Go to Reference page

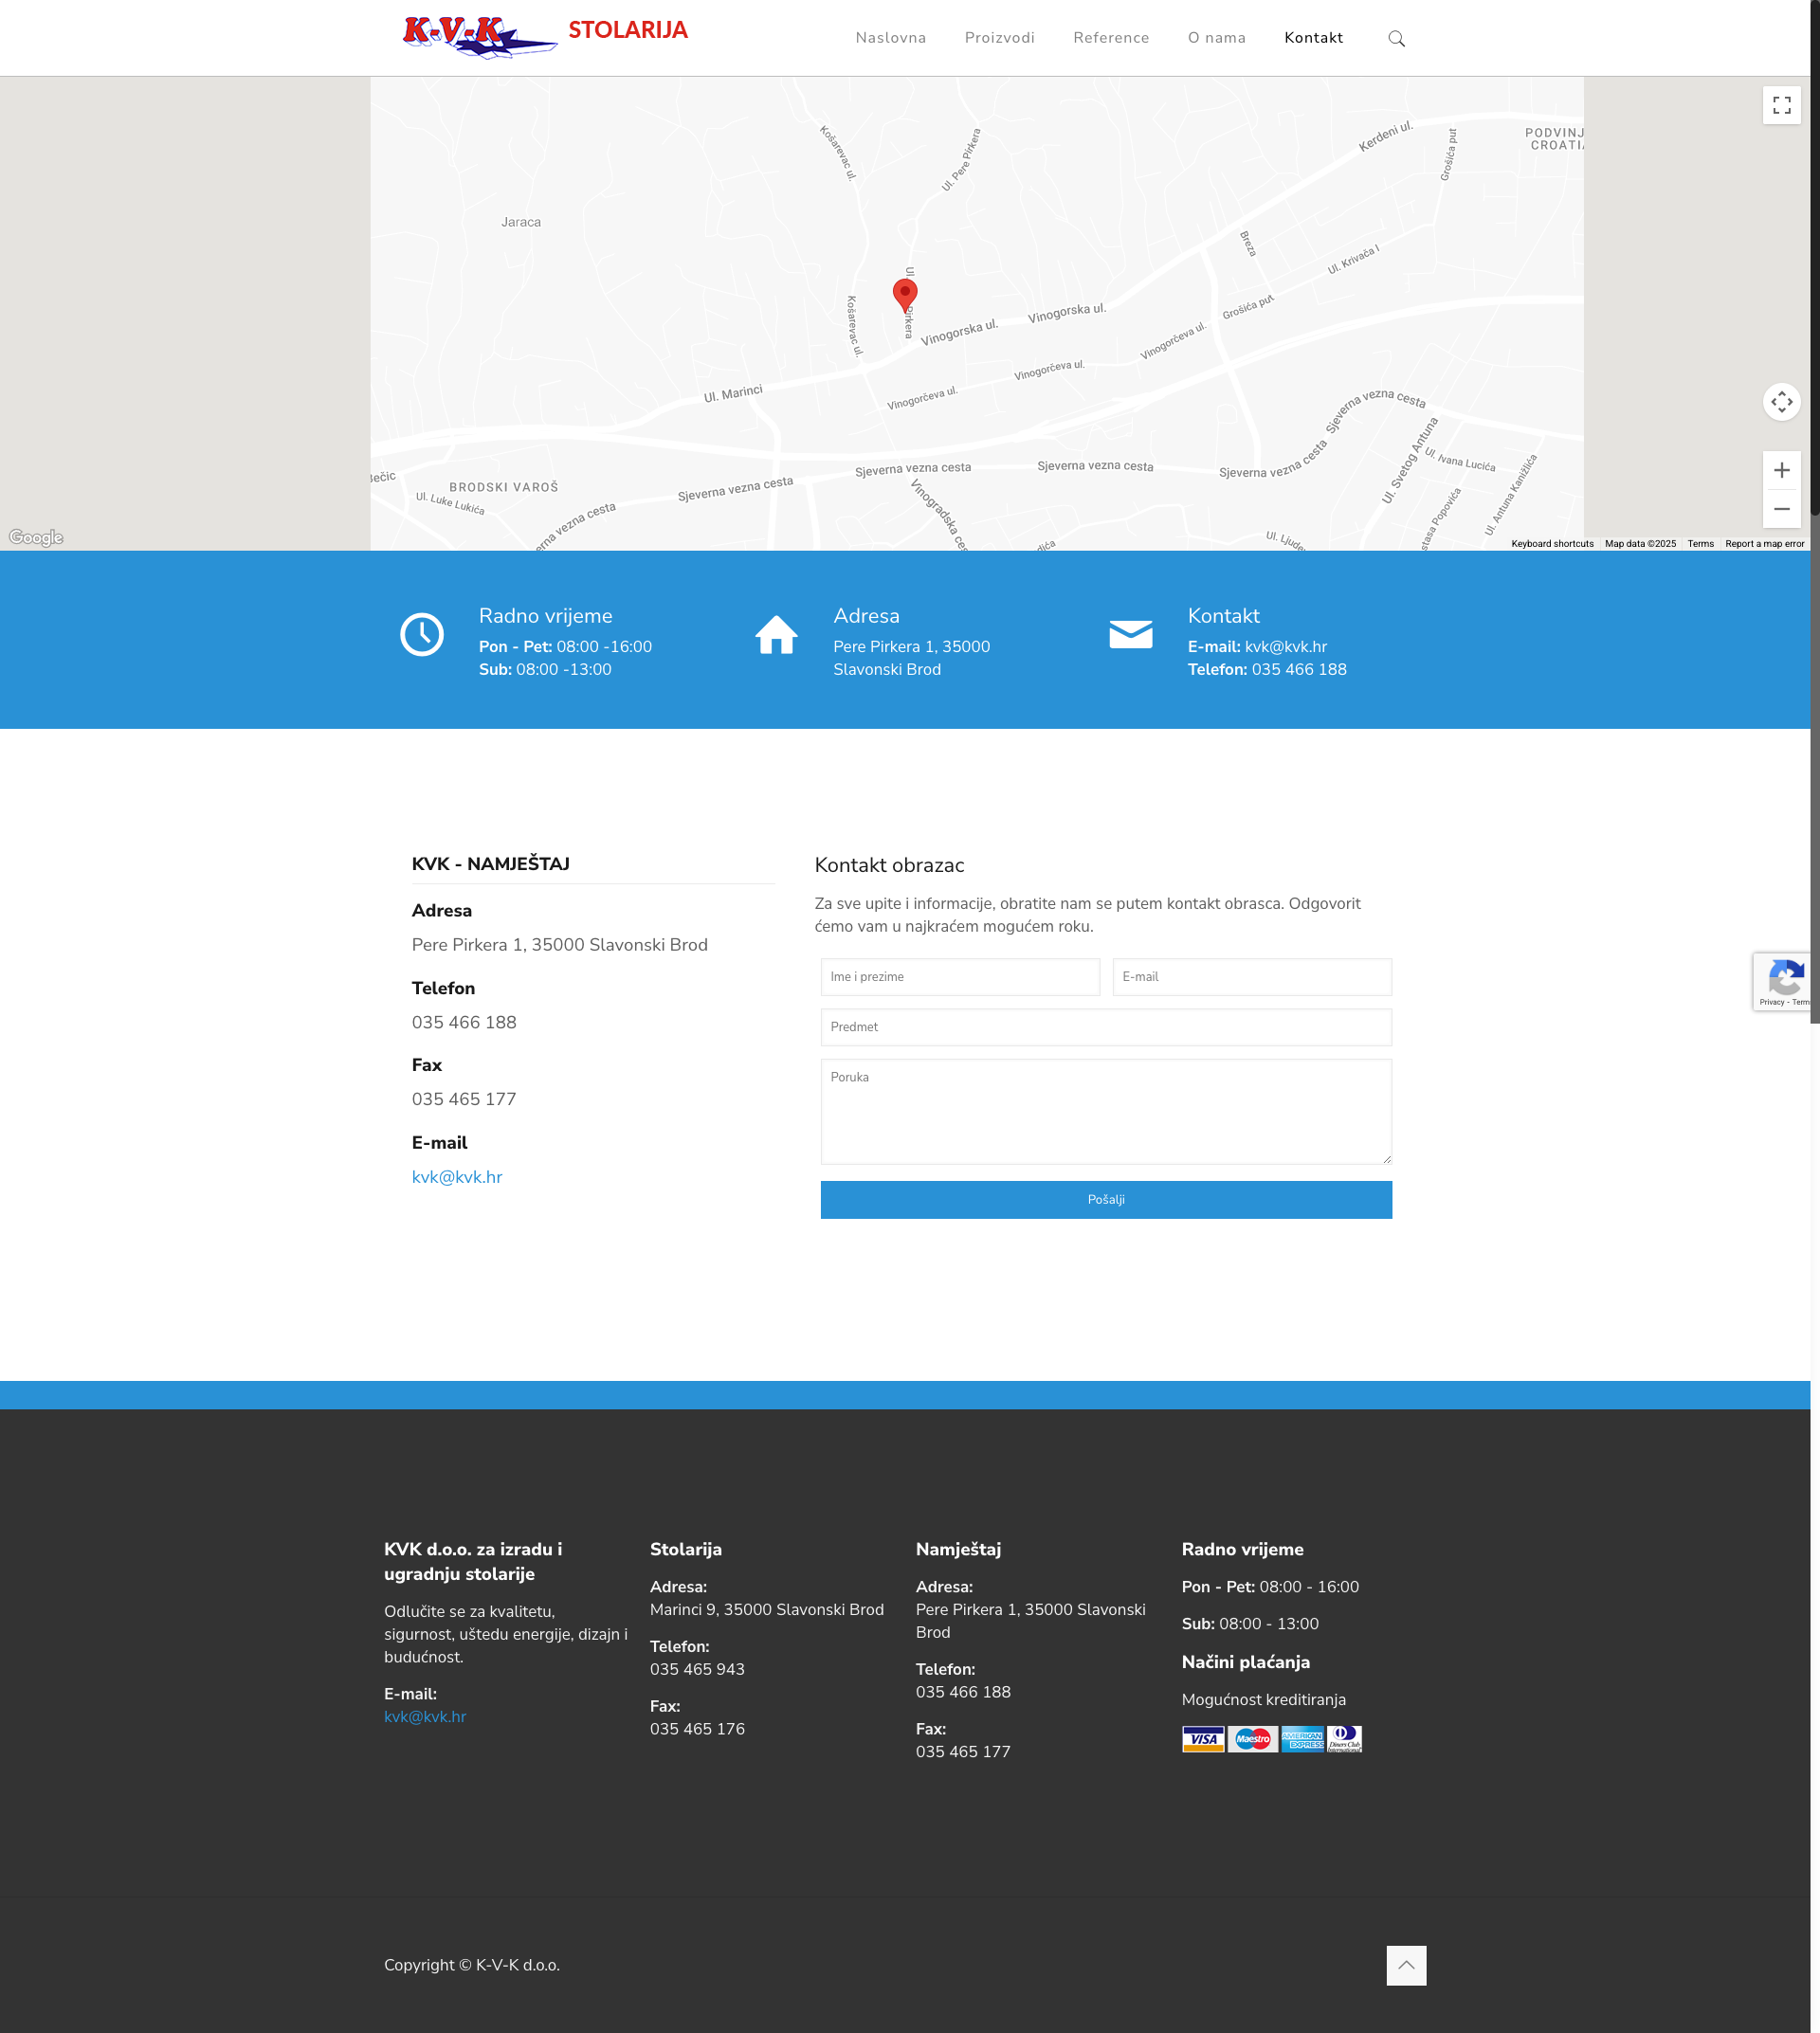tap(1110, 38)
